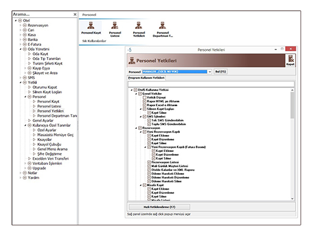
Task: Click the circle icon beside Rezervasyon in sidebar
Action: click(25, 25)
